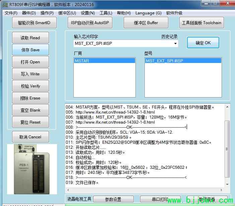Click the Open file button
The height and width of the screenshot is (206, 235).
pos(30,62)
